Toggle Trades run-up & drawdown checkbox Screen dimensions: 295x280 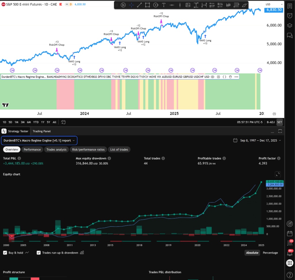pos(39,253)
